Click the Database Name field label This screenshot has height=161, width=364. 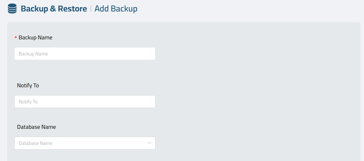37,127
